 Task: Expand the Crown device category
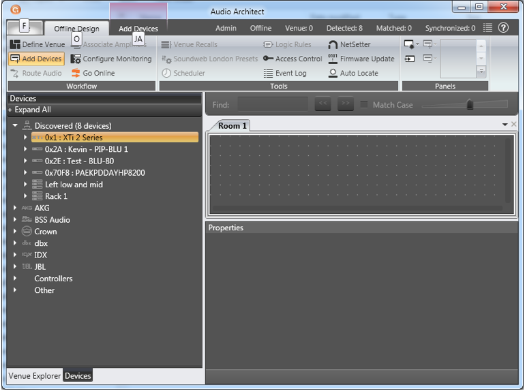pyautogui.click(x=15, y=232)
